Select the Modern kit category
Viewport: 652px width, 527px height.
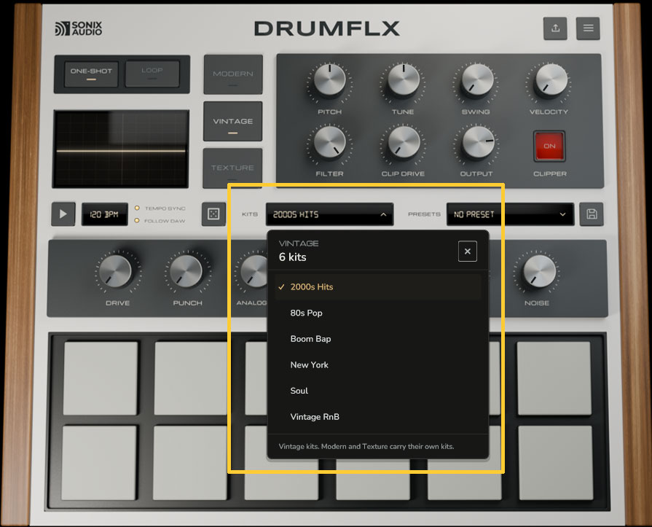click(233, 74)
